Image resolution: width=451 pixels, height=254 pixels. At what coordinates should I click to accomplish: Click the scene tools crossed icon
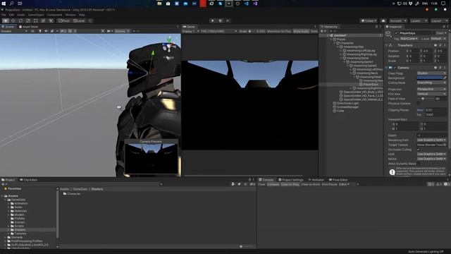click(x=103, y=31)
